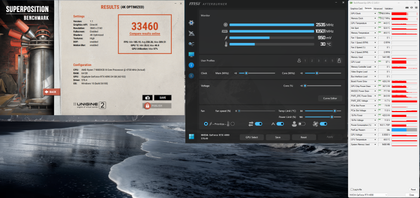
Task: Open Afterburner information (i) icon
Action: (191, 65)
